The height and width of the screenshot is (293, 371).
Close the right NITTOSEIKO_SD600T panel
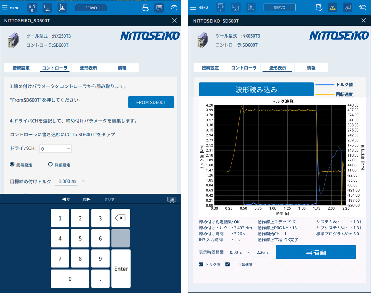click(x=363, y=21)
